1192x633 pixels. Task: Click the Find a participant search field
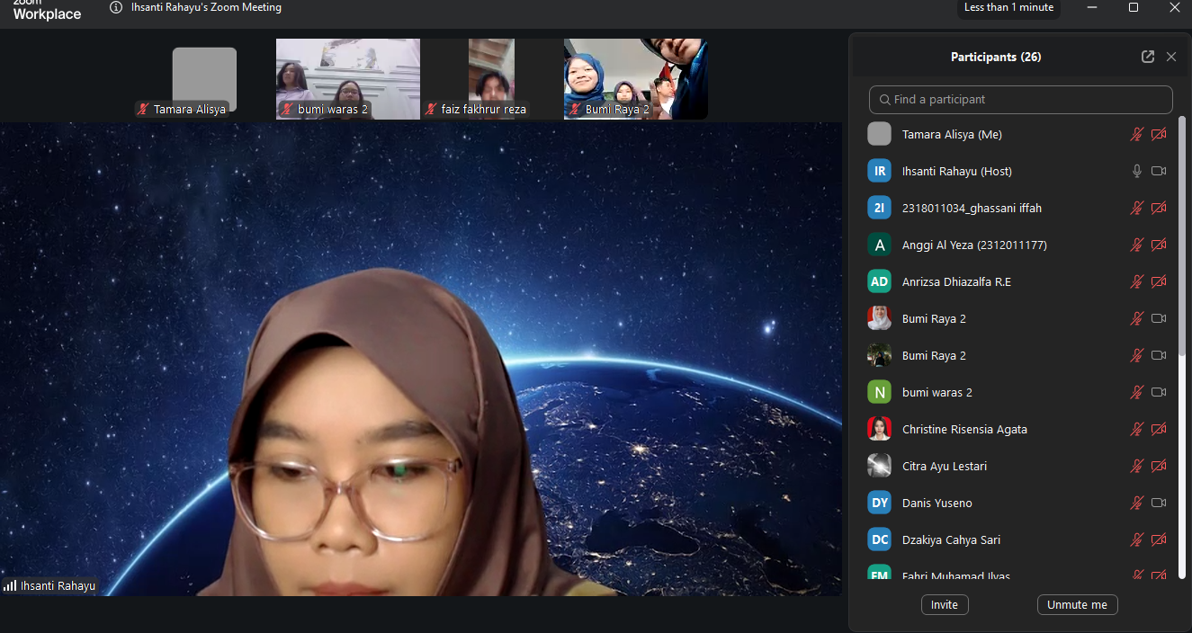pos(1021,100)
